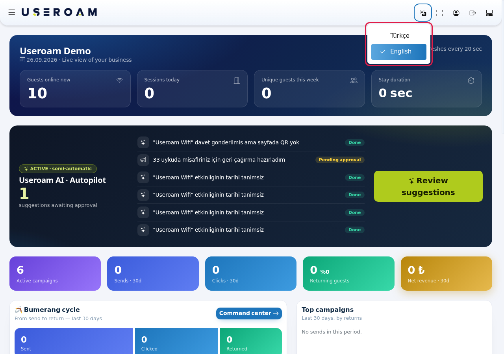
Task: Click the Review suggestions button
Action: pyautogui.click(x=428, y=186)
